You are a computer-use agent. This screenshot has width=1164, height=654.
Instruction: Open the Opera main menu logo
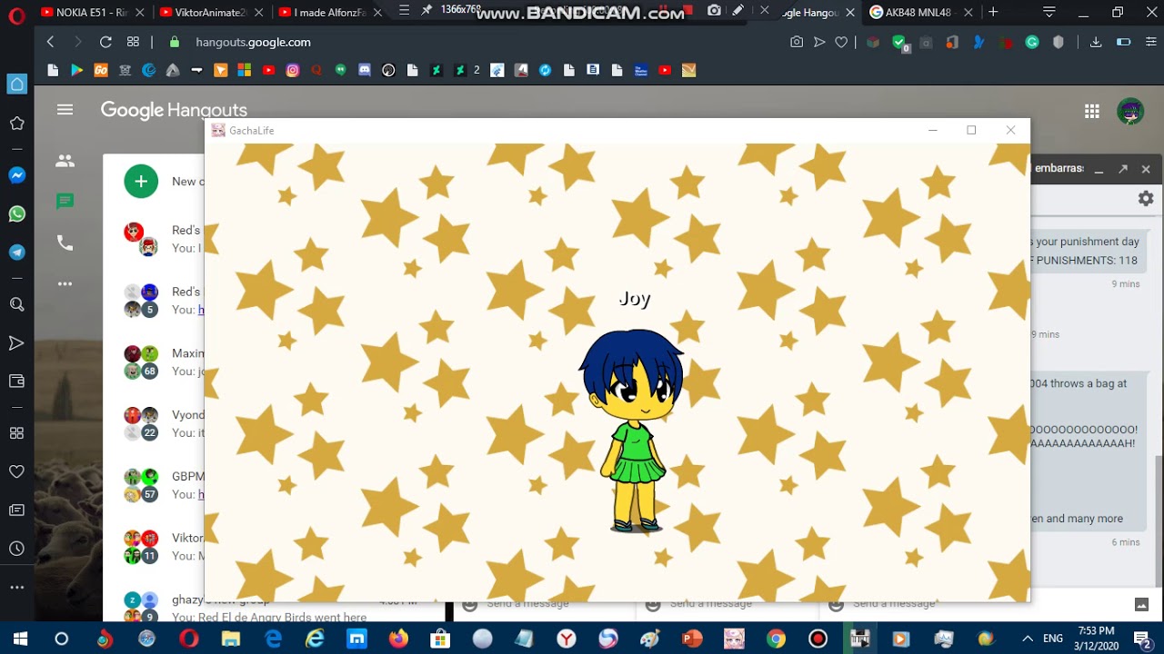(16, 15)
